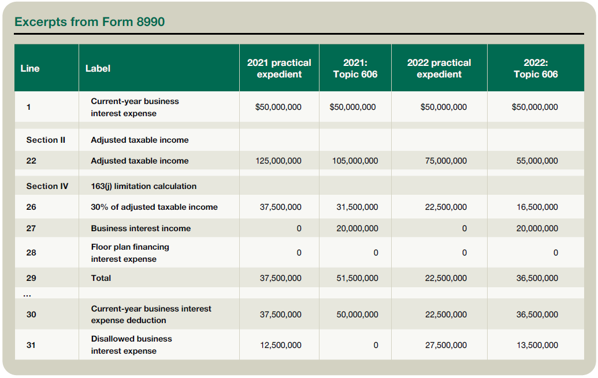Click the 125,000,000 adjusted taxable income value
The width and height of the screenshot is (598, 378).
click(x=278, y=161)
